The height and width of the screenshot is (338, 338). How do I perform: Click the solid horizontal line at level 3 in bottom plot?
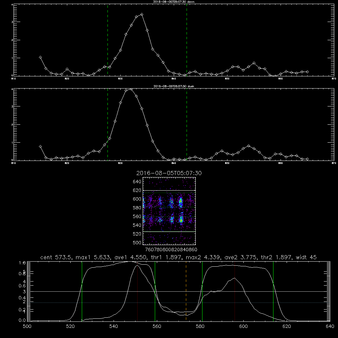pyautogui.click(x=178, y=291)
